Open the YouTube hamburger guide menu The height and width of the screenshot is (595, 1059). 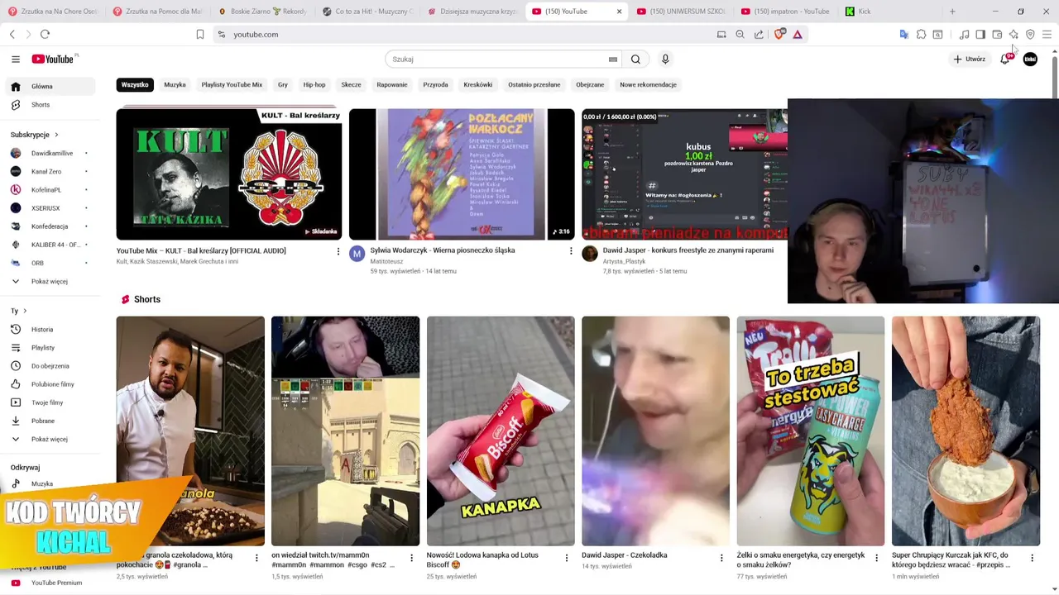[x=16, y=59]
